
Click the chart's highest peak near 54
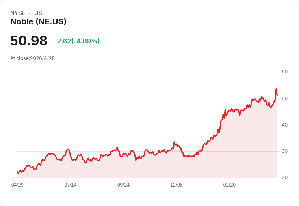coord(276,89)
